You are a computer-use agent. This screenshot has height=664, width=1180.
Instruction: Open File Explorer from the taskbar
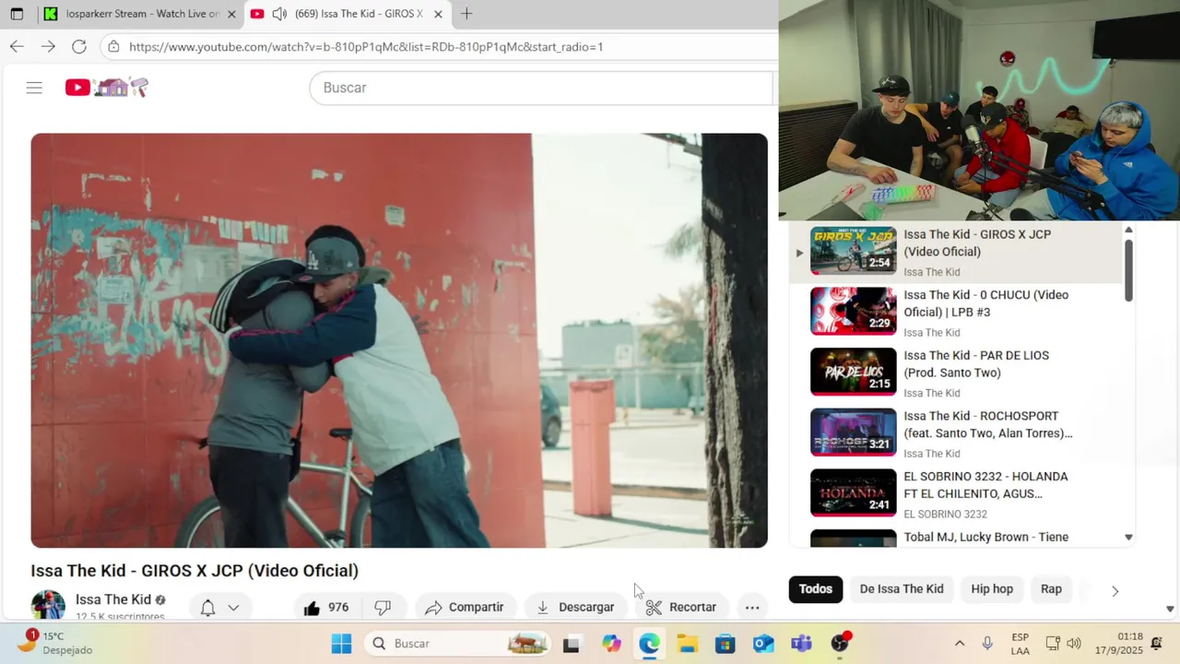coord(688,644)
